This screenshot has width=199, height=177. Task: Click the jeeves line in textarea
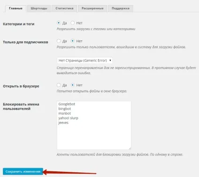click(63, 123)
